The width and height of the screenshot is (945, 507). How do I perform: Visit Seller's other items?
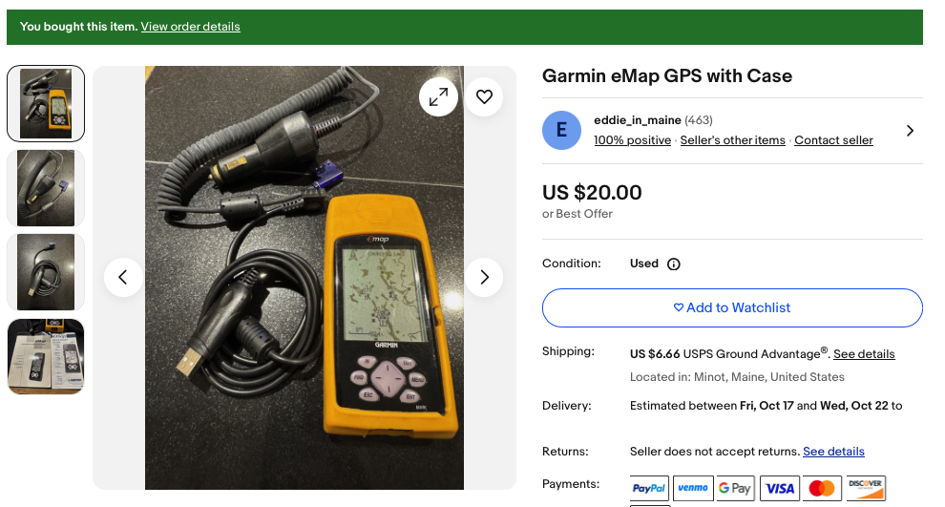[x=732, y=140]
